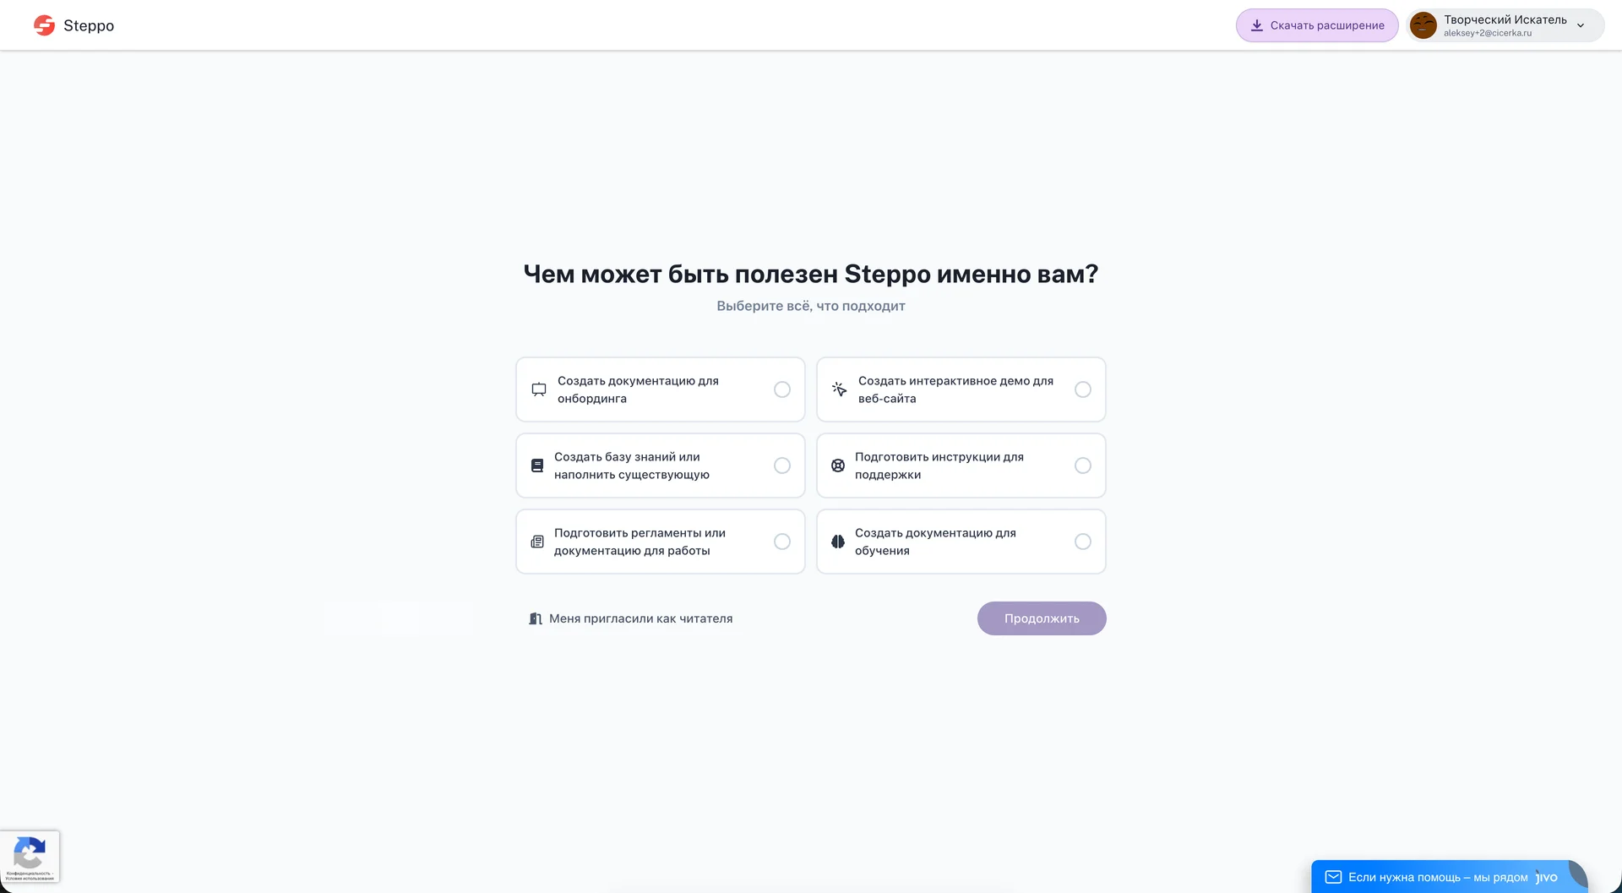The width and height of the screenshot is (1622, 893).
Task: Click the support instructions lifebuoy icon
Action: coord(838,466)
